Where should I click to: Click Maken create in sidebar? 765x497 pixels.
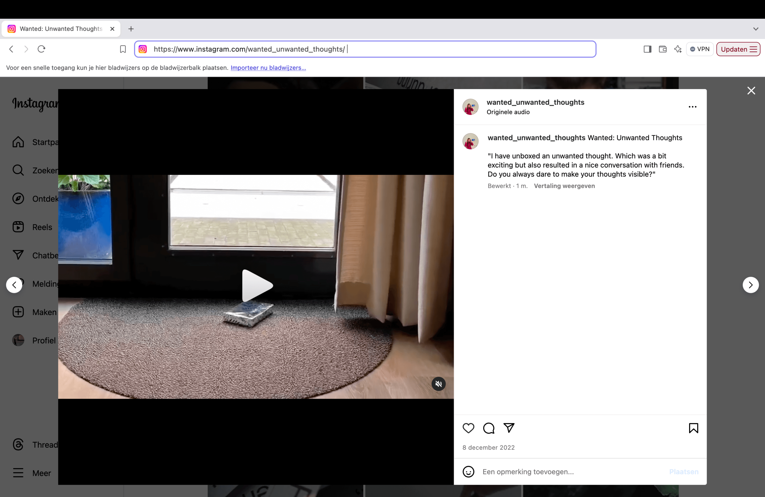coord(34,312)
